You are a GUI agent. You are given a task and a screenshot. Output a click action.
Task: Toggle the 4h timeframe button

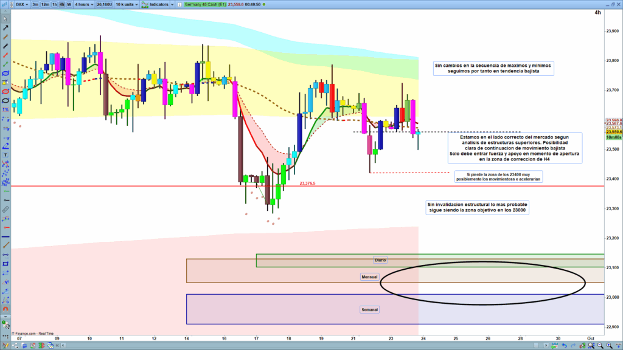[x=61, y=4]
